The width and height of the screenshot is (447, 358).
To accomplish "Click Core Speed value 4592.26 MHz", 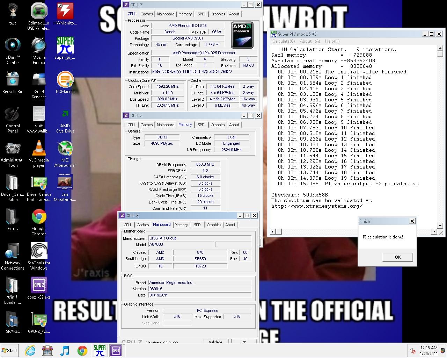I will pos(168,86).
